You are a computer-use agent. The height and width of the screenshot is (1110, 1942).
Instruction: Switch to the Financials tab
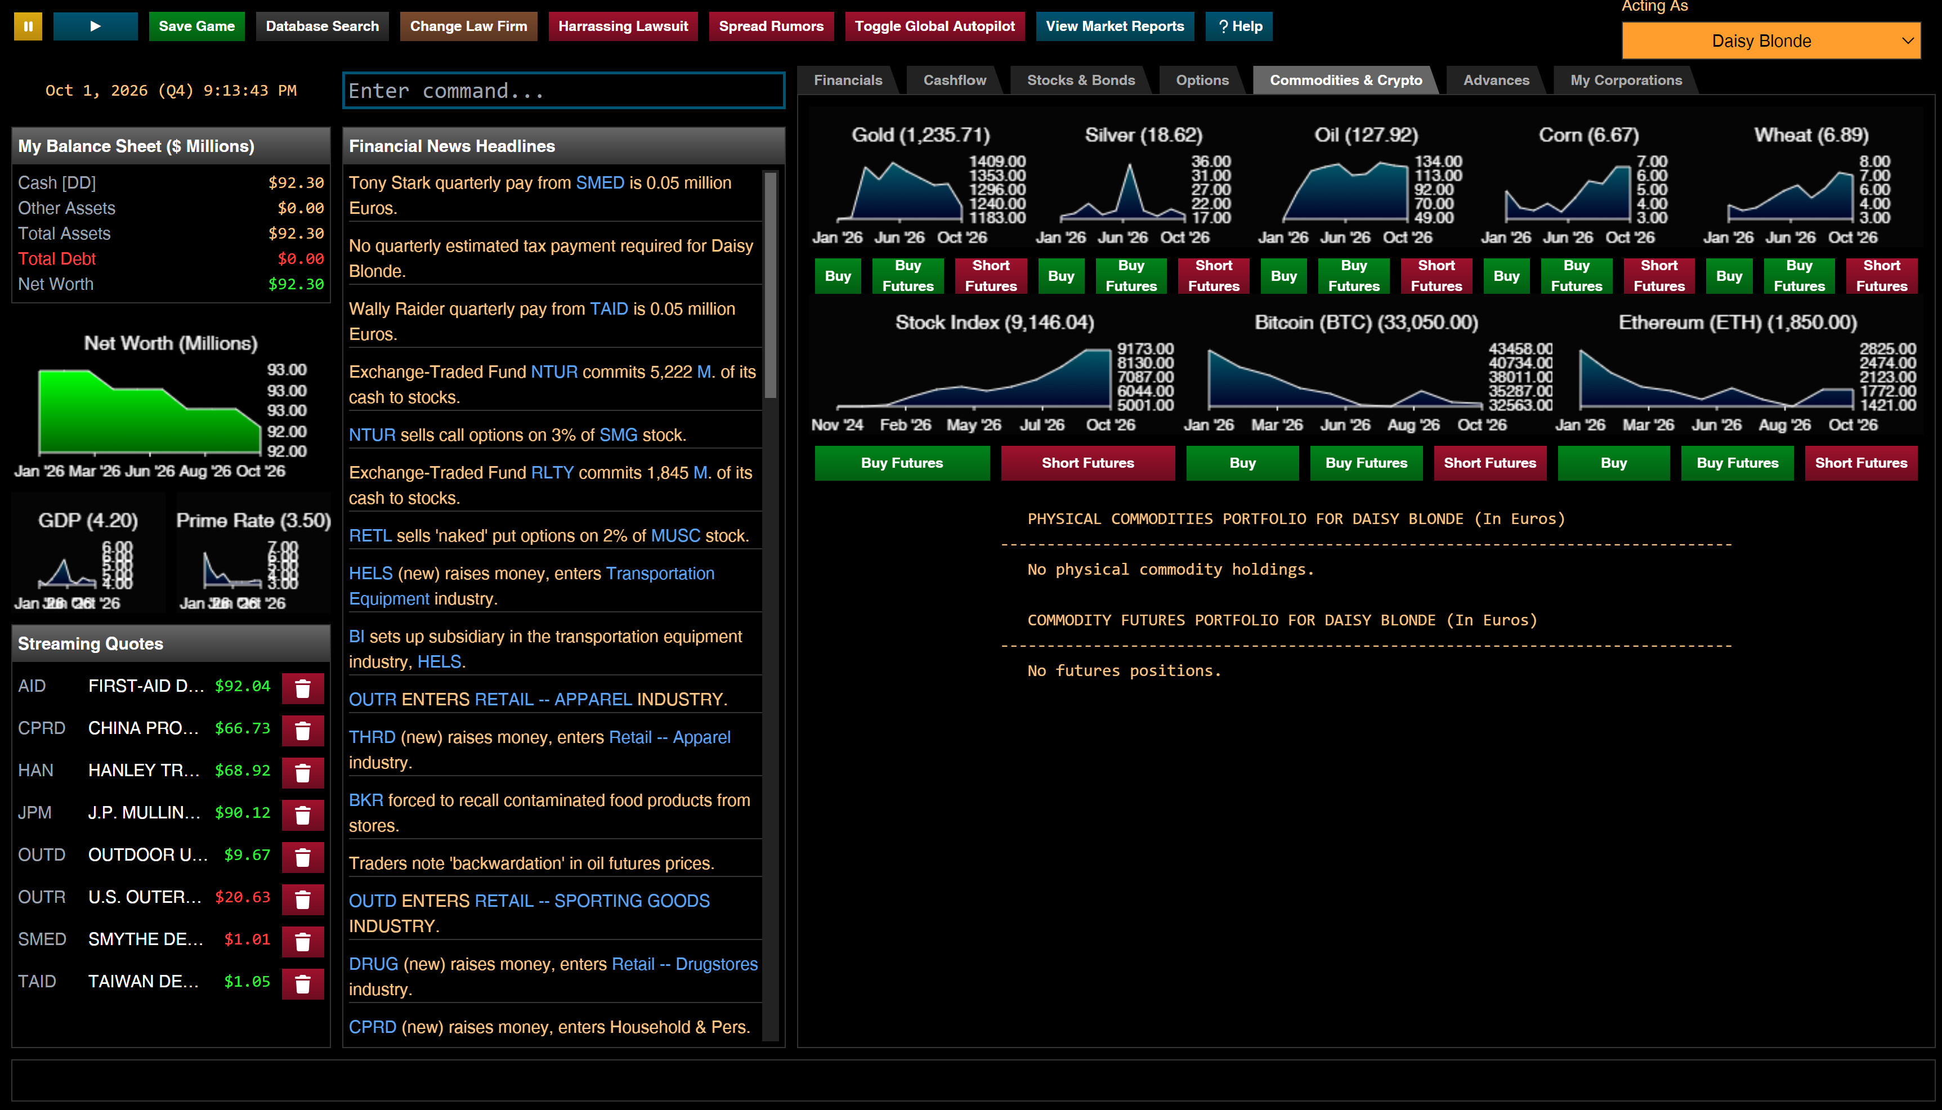click(x=848, y=79)
